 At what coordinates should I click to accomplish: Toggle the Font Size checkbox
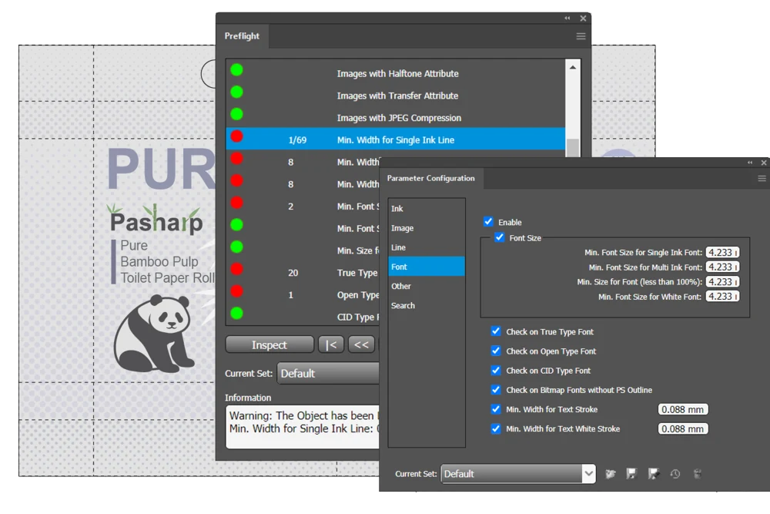point(500,237)
